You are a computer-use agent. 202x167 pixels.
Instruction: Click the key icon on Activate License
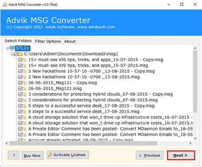[x=50, y=155]
